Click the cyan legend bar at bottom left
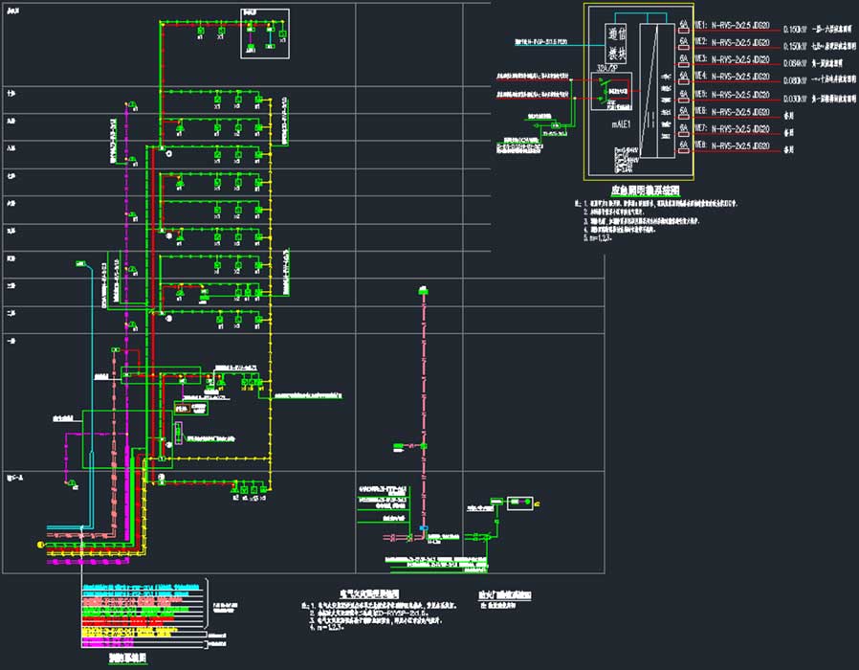 pyautogui.click(x=143, y=586)
